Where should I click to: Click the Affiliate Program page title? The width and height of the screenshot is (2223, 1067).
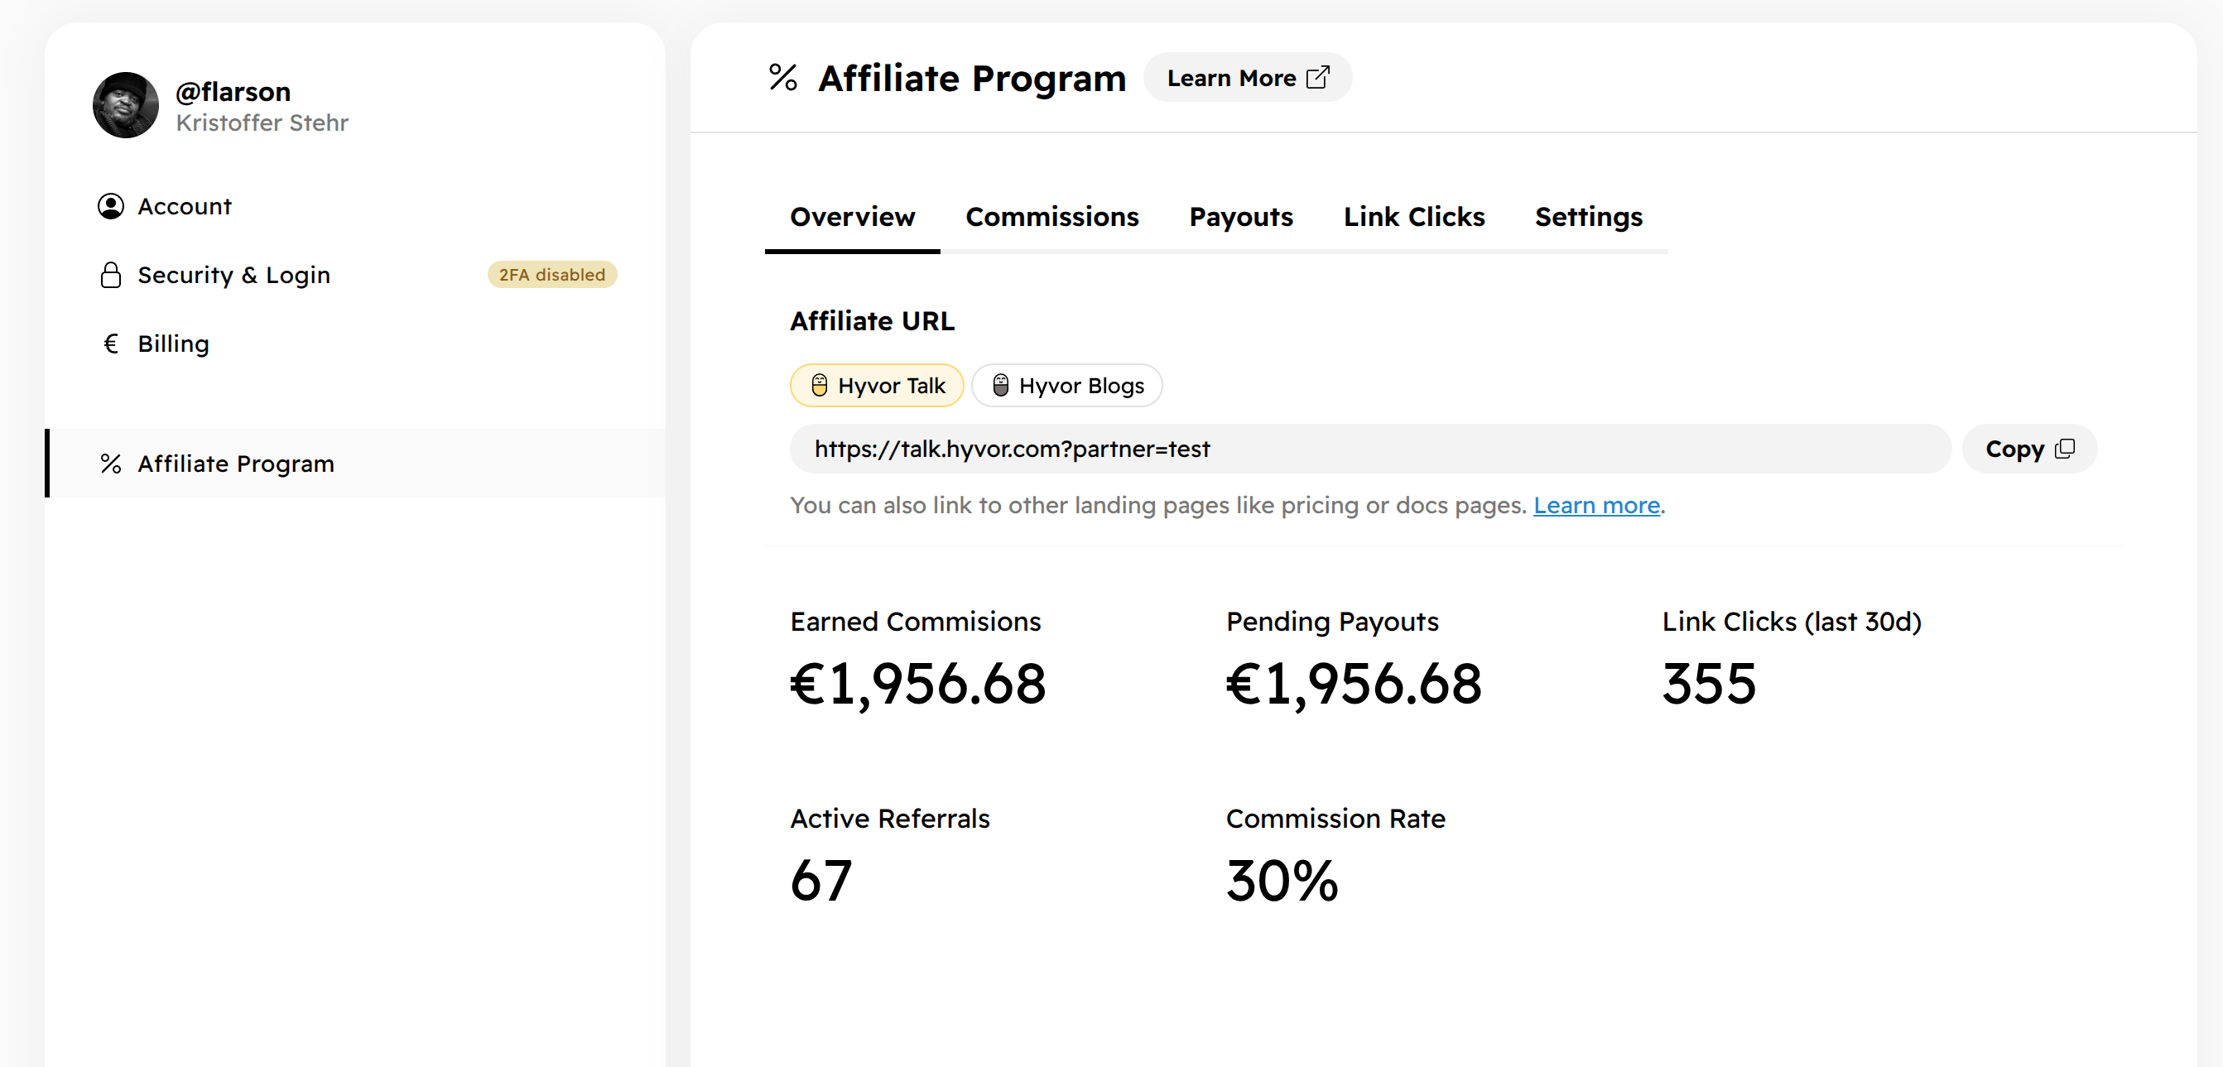(x=973, y=78)
